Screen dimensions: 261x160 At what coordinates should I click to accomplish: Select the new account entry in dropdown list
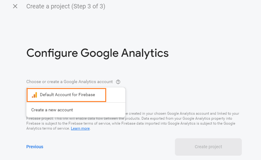tap(76, 110)
